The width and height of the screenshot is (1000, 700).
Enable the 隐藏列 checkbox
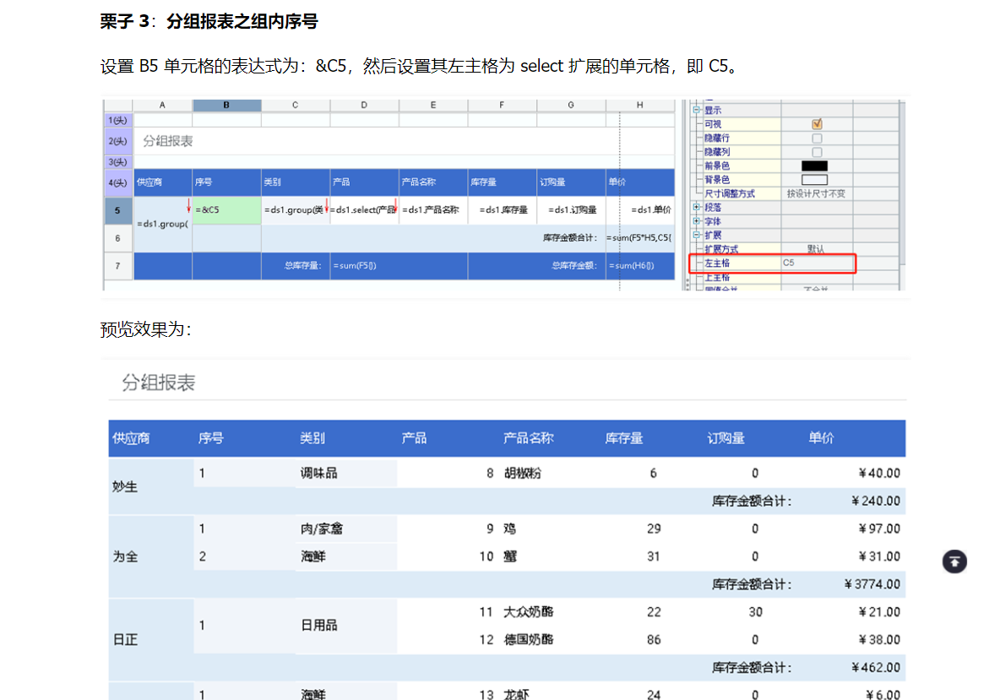[x=817, y=152]
